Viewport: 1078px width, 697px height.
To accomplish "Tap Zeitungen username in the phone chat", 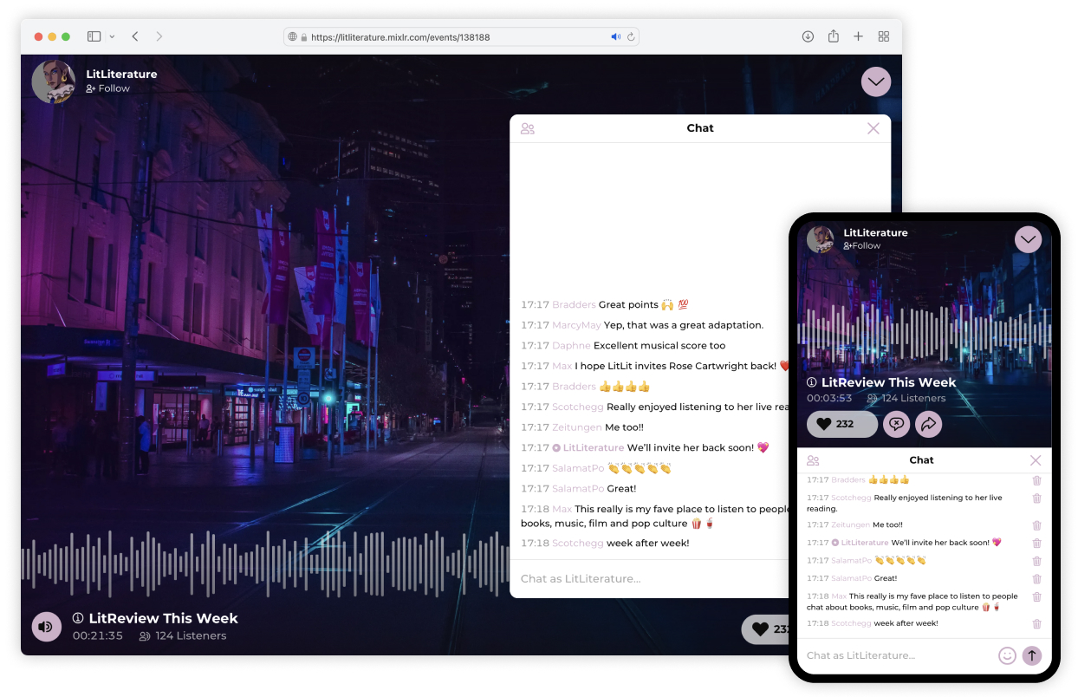I will (x=850, y=525).
